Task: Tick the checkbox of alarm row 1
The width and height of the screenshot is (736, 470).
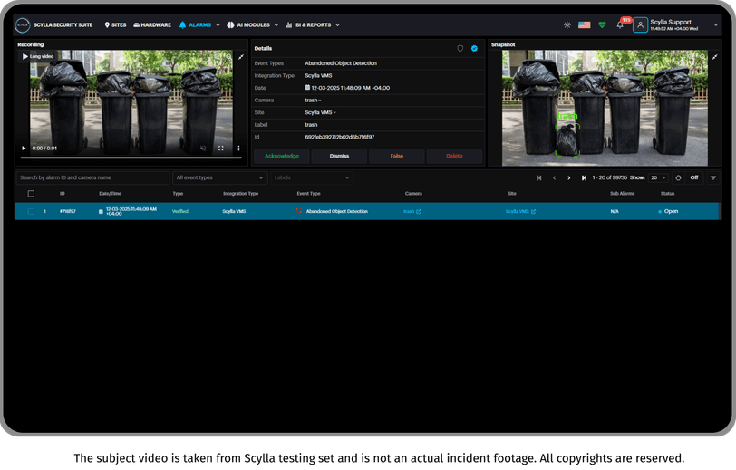Action: (x=31, y=211)
